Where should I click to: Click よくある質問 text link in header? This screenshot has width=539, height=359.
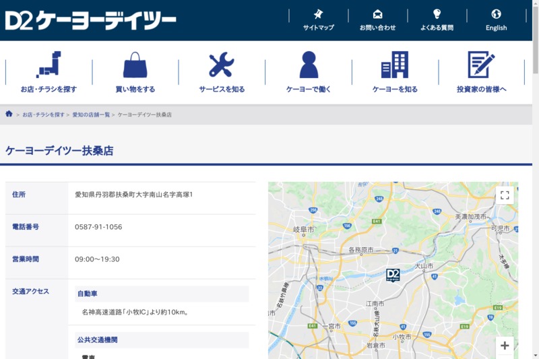tap(437, 28)
